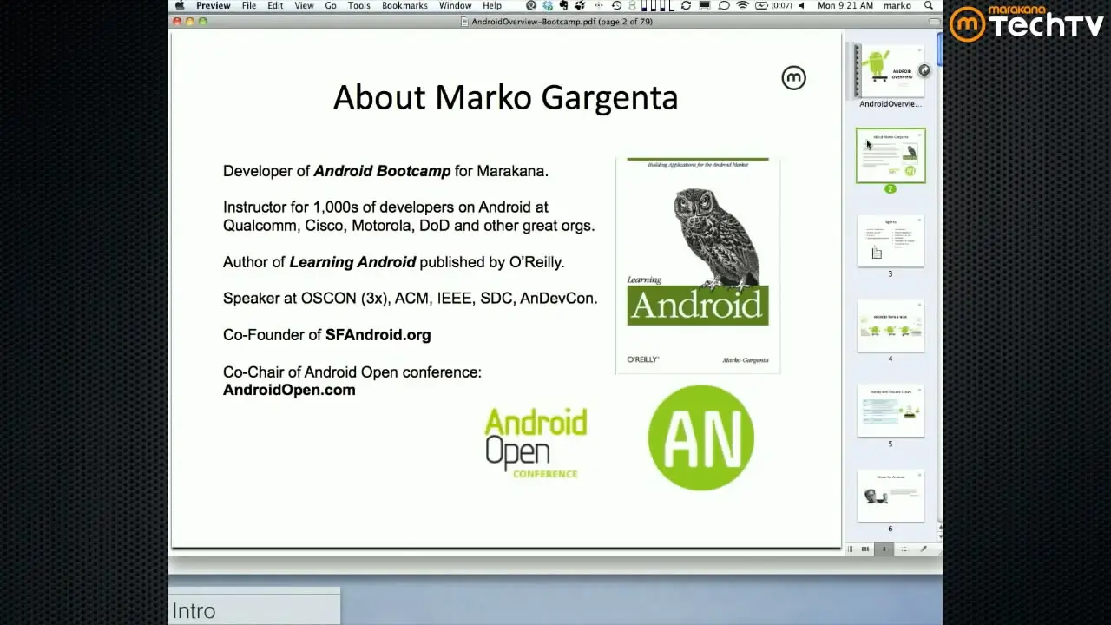Image resolution: width=1111 pixels, height=625 pixels.
Task: Open the Edit menu
Action: pyautogui.click(x=275, y=5)
